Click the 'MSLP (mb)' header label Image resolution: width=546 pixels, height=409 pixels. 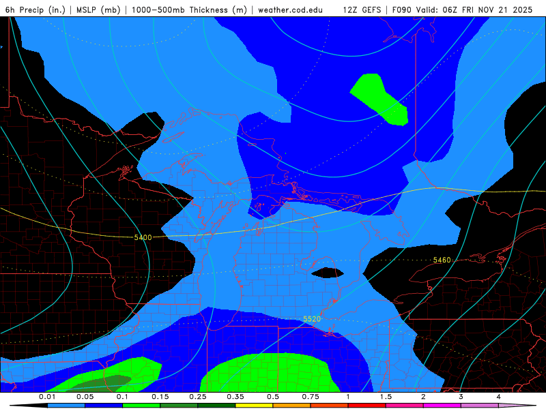(x=98, y=10)
